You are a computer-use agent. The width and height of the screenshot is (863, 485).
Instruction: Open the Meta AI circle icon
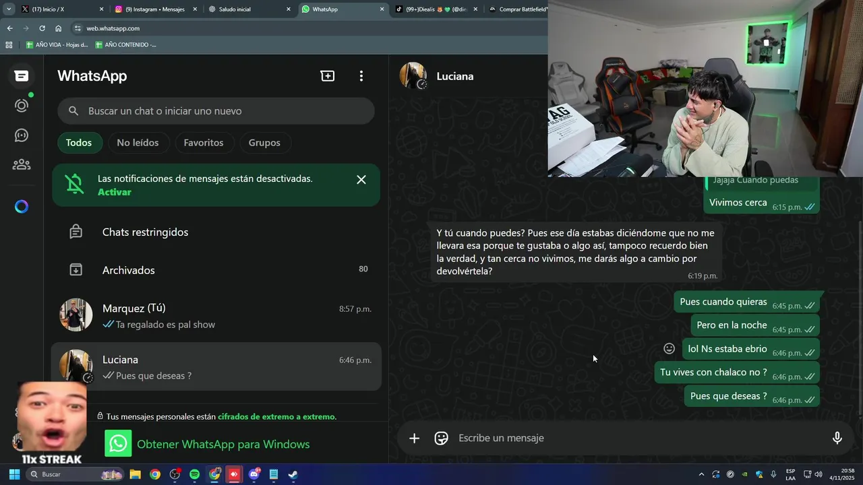[22, 207]
